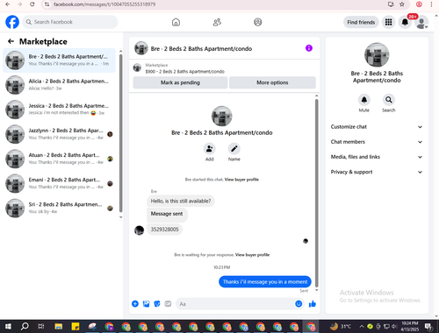This screenshot has width=439, height=333.
Task: Open the Jazzlynn conversation in the list
Action: tap(59, 134)
